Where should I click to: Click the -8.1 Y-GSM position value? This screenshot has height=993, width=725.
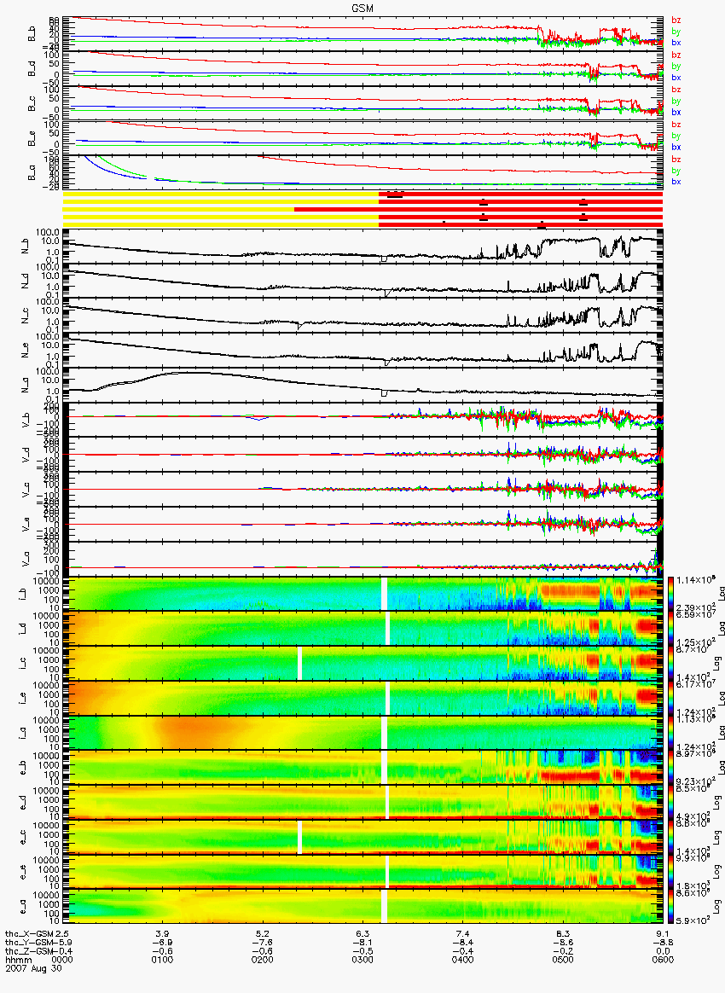[362, 943]
